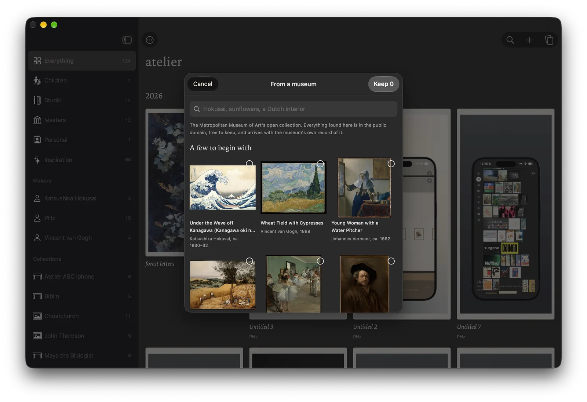Focus the Hokusai, sunflowers search field
This screenshot has width=587, height=402.
click(x=293, y=109)
